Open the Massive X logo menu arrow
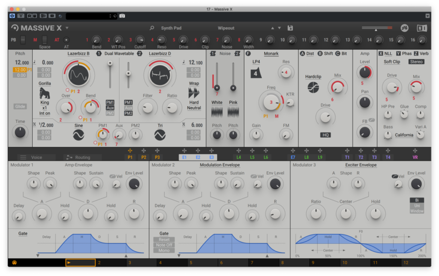Viewport: 439px width, 276px height. click(x=67, y=28)
